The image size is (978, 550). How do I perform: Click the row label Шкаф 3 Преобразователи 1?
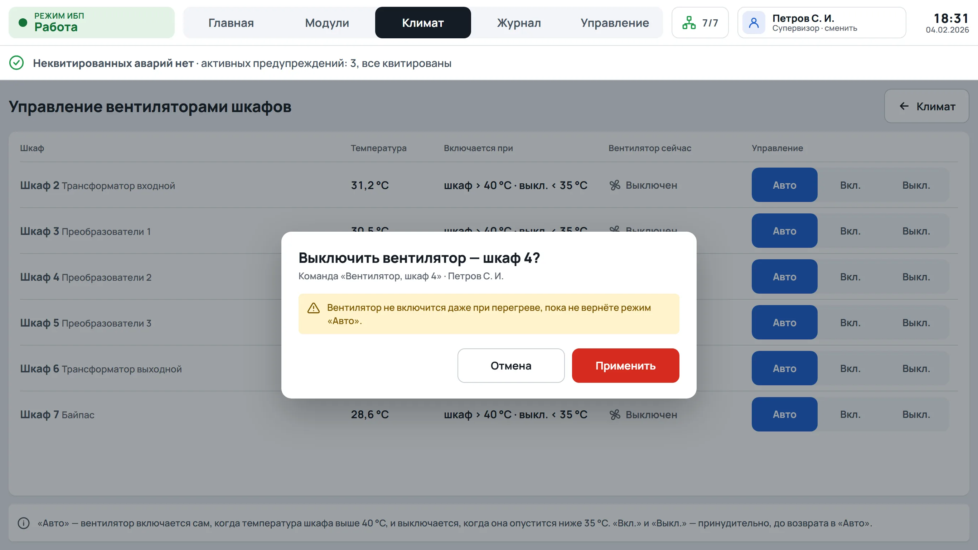click(86, 231)
